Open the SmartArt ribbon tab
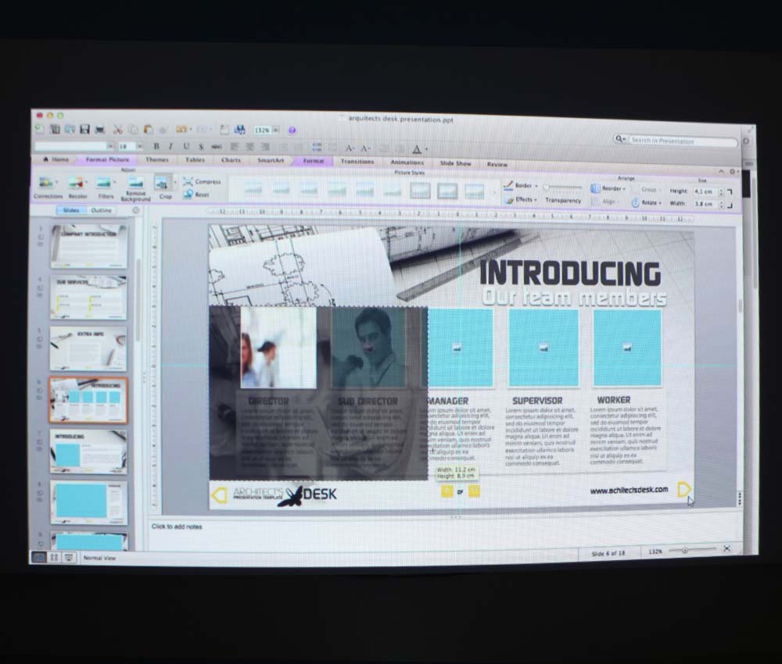The width and height of the screenshot is (782, 664). [271, 161]
